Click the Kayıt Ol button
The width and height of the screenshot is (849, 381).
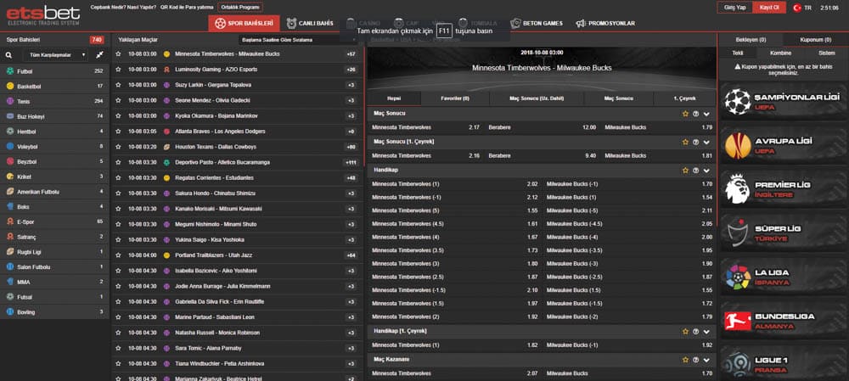(x=769, y=8)
